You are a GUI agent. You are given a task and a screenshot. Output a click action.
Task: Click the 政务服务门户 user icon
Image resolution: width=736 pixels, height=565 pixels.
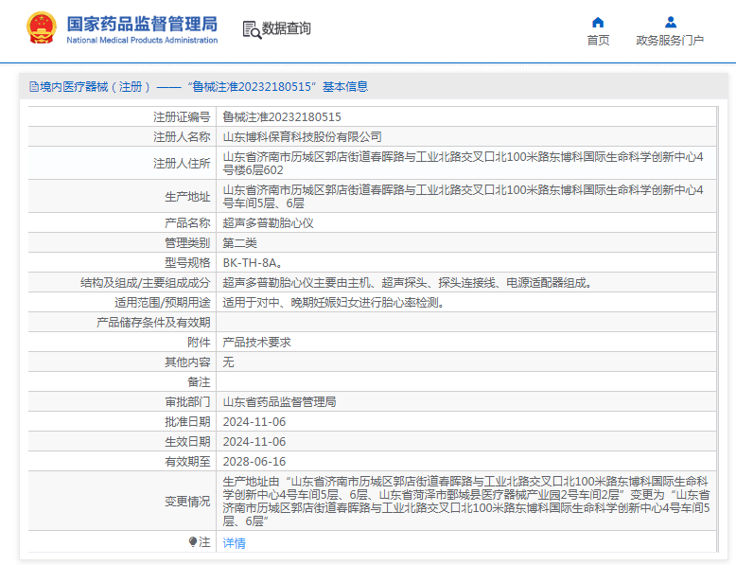tap(671, 22)
